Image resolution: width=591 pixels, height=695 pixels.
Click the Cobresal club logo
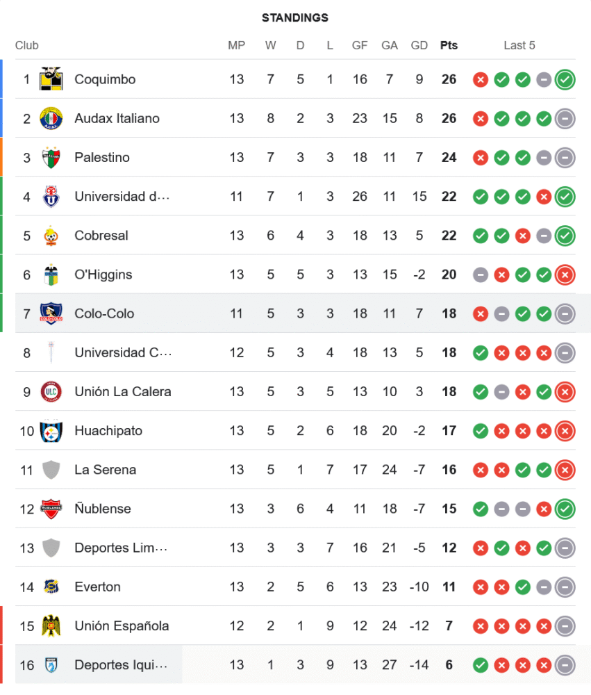coord(51,236)
